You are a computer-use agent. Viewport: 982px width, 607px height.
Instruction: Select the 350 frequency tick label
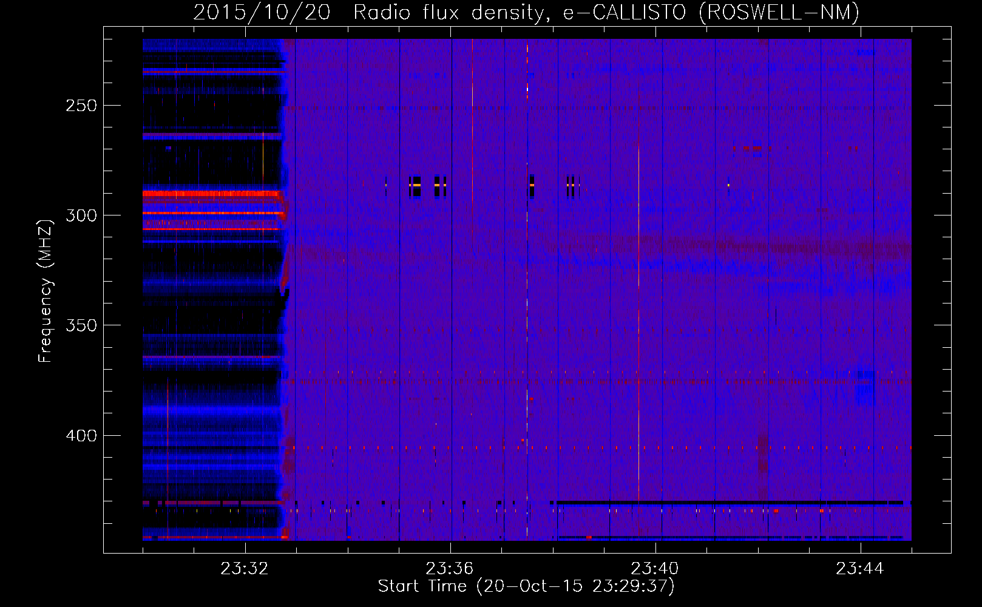[x=81, y=325]
